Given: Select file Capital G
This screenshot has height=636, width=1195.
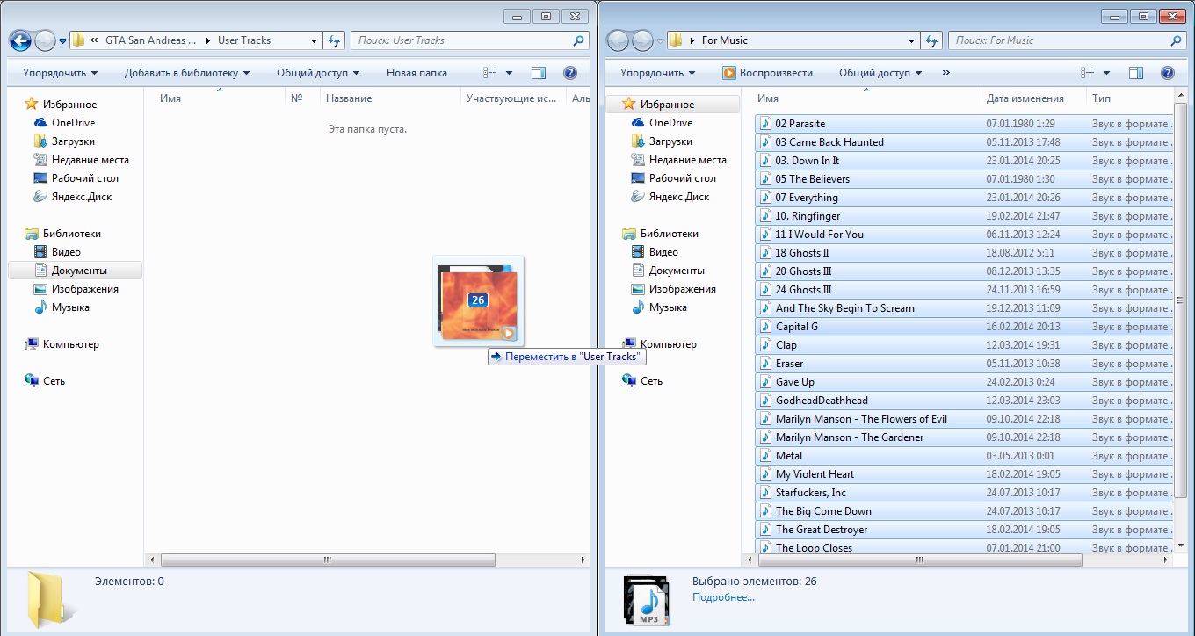Looking at the screenshot, I should pos(964,327).
